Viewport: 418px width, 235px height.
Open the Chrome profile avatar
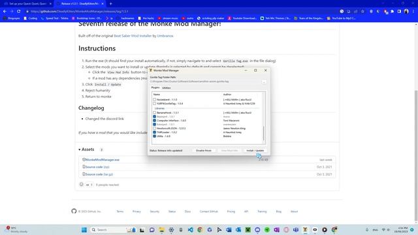tap(406, 12)
